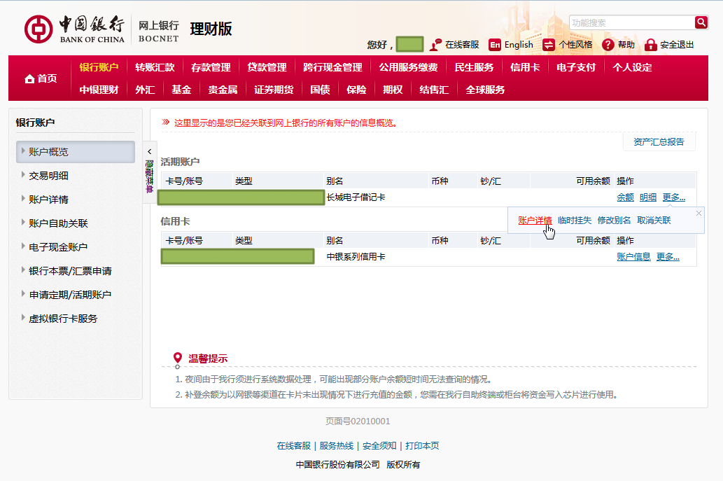The height and width of the screenshot is (481, 723).
Task: Open 电子支付 menu tab
Action: [x=576, y=67]
